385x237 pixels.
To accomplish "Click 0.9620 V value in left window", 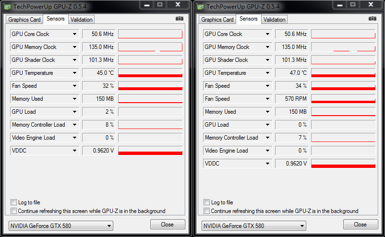I will pyautogui.click(x=99, y=151).
